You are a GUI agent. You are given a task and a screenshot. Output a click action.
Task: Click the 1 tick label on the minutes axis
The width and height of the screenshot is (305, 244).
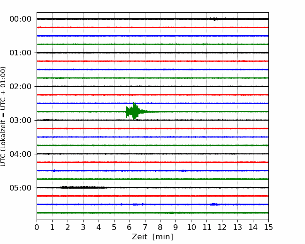coord(52,228)
